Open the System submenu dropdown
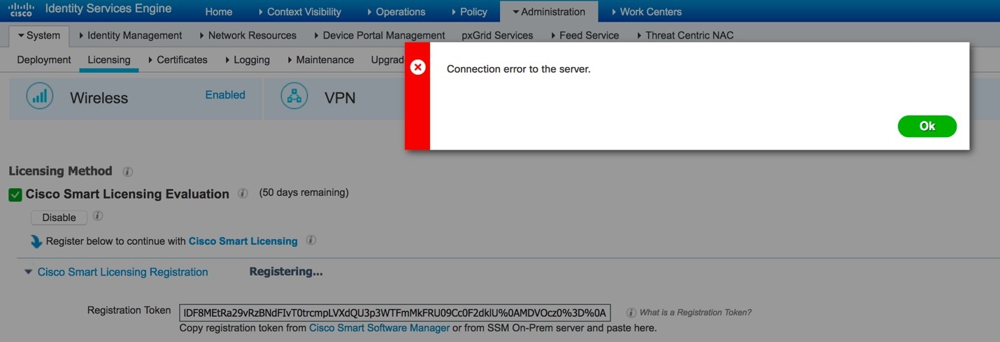The width and height of the screenshot is (1000, 342). pos(39,35)
